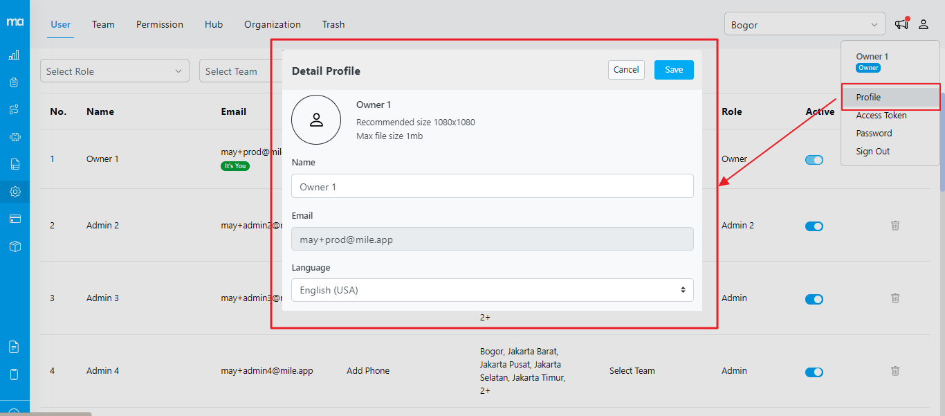Screen dimensions: 945x416
Task: Click the puzzle piece sidebar icon
Action: (15, 137)
